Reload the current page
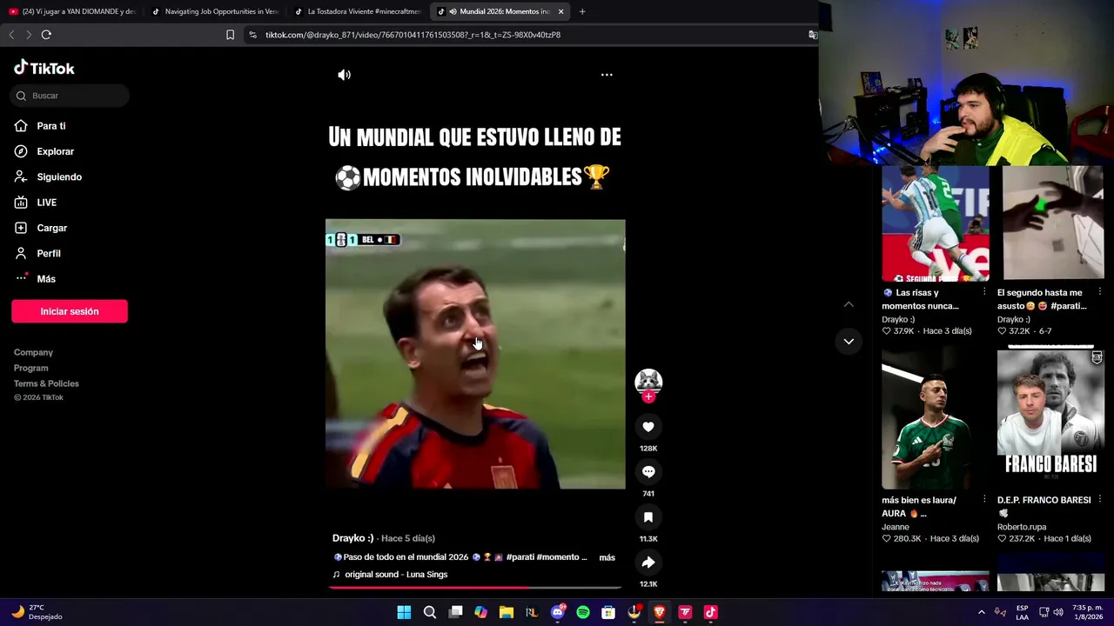Screen dimensions: 1114x626 [46, 35]
